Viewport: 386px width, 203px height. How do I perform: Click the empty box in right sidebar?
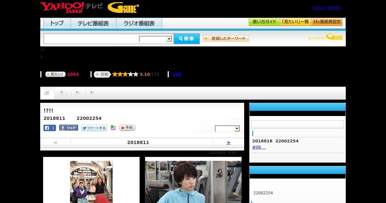coord(298,125)
